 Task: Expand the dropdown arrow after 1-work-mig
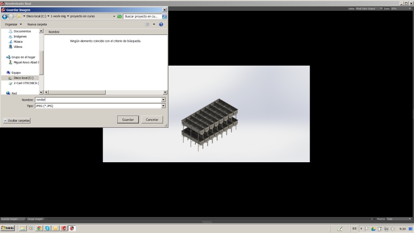click(68, 16)
